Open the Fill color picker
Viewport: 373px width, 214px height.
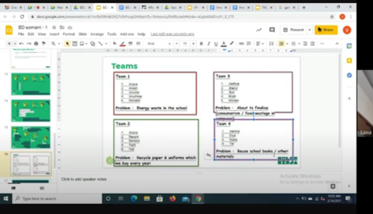pos(115,44)
